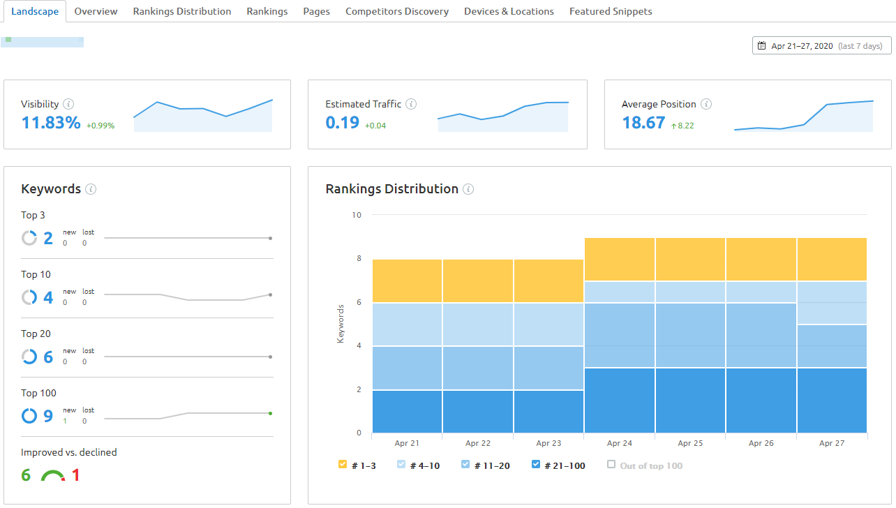Click the Estimated Traffic info icon
This screenshot has width=896, height=508.
pyautogui.click(x=411, y=103)
